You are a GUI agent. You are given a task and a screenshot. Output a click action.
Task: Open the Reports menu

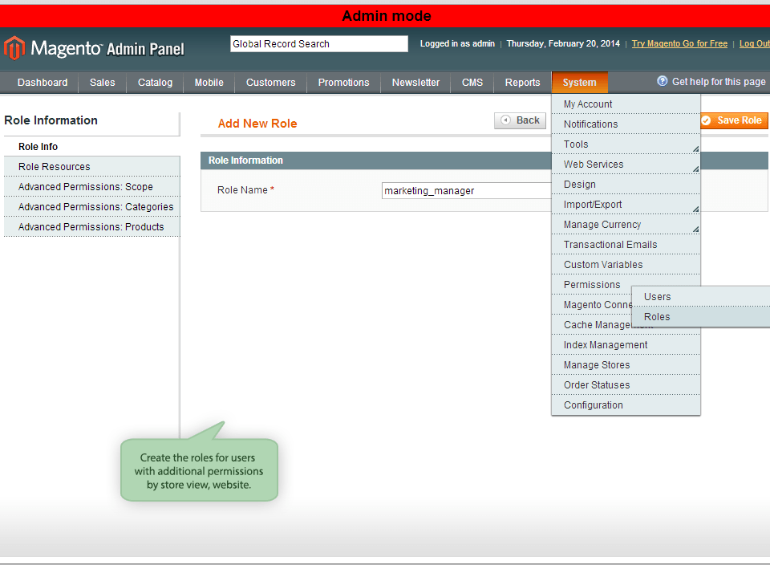click(x=522, y=83)
